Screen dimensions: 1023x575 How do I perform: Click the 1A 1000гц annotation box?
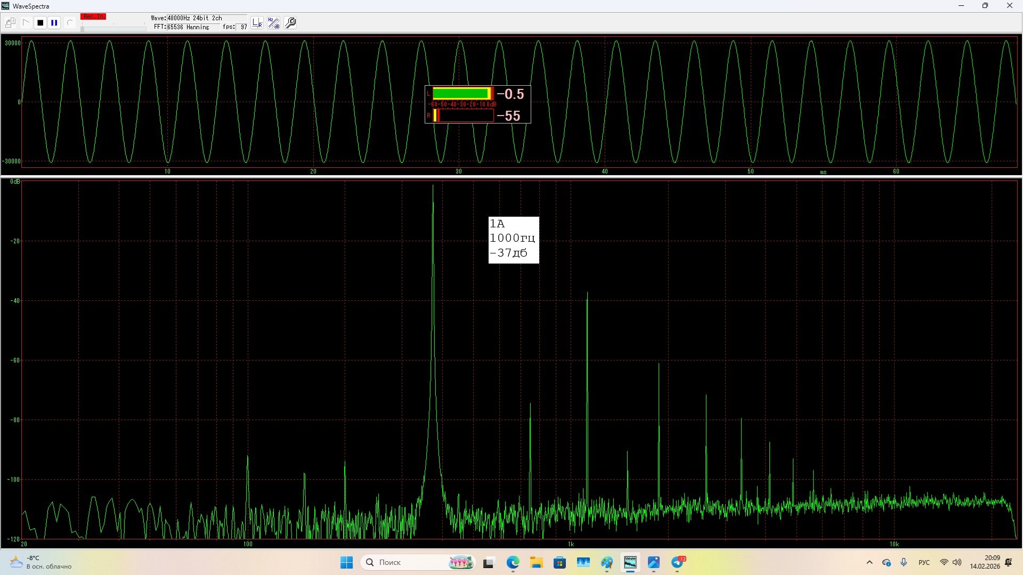[x=514, y=240]
